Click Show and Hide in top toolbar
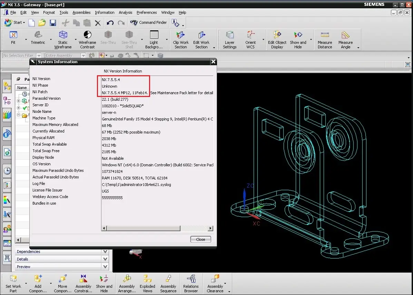The width and height of the screenshot is (413, 295). tap(298, 40)
